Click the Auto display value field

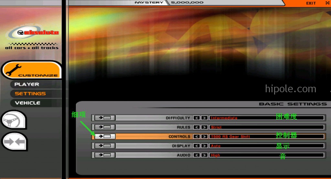tap(267, 146)
